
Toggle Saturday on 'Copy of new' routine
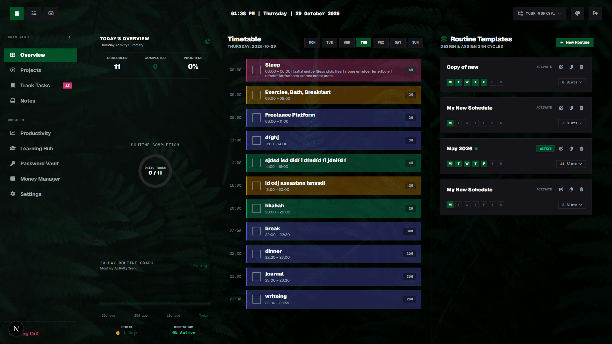click(492, 82)
